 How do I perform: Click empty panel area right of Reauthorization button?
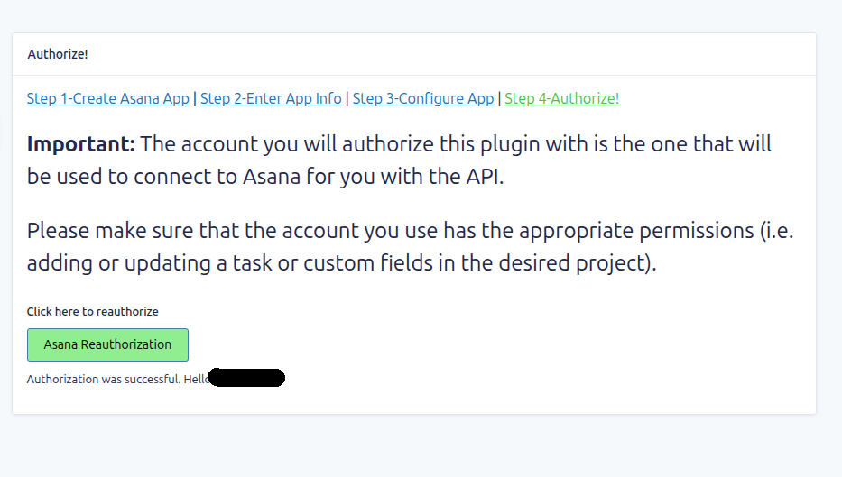(496, 344)
